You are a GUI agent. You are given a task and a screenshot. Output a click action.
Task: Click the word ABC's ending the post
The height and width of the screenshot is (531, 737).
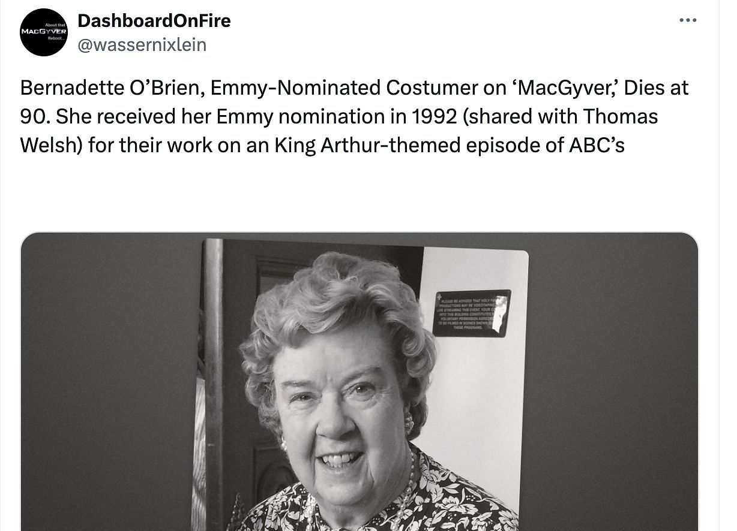pyautogui.click(x=596, y=145)
